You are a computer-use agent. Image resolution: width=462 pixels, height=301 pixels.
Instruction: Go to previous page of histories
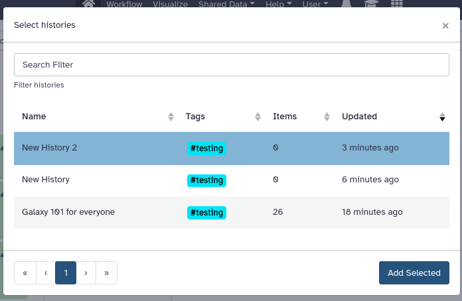pyautogui.click(x=46, y=272)
